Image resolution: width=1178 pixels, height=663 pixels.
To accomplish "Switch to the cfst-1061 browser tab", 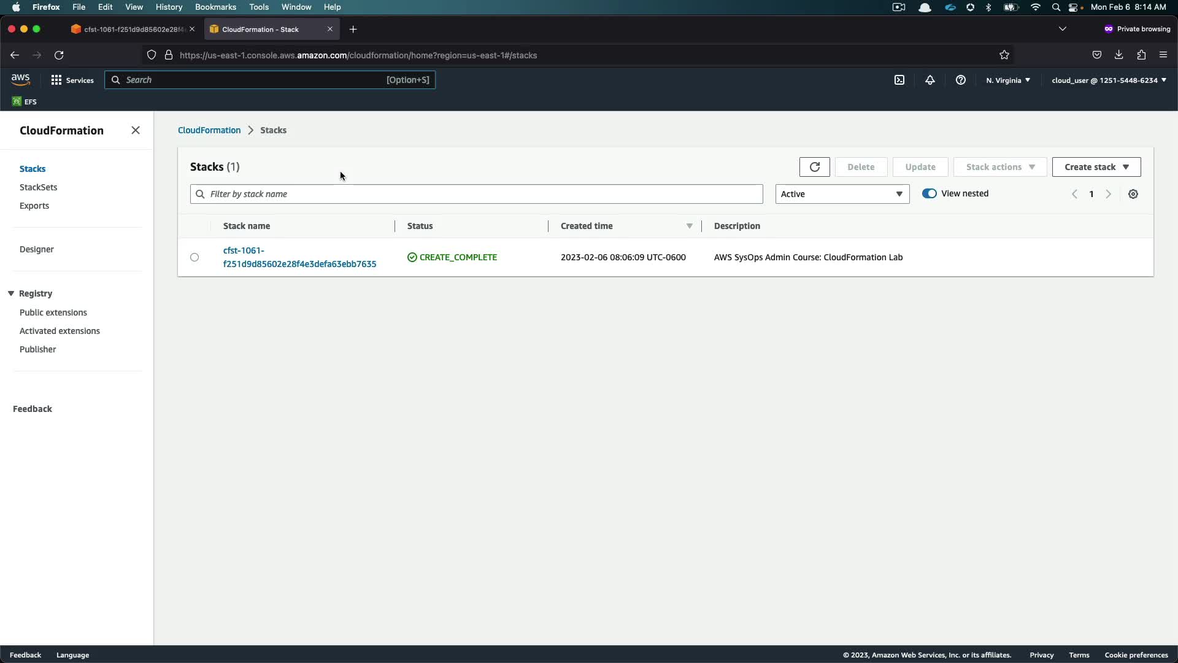I will point(132,29).
